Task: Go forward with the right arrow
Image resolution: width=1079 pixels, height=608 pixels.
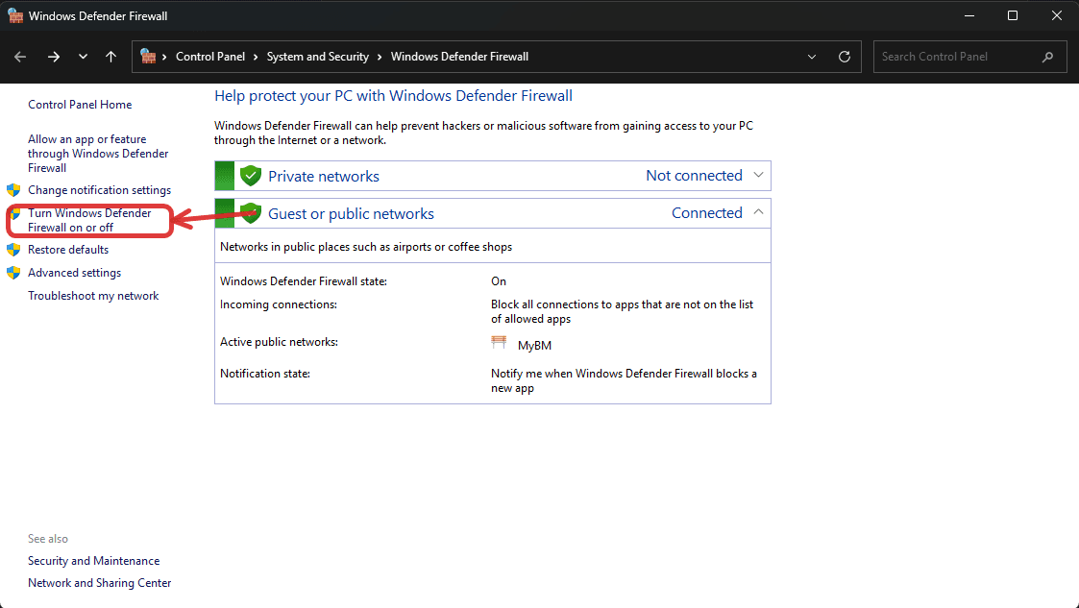Action: point(53,57)
